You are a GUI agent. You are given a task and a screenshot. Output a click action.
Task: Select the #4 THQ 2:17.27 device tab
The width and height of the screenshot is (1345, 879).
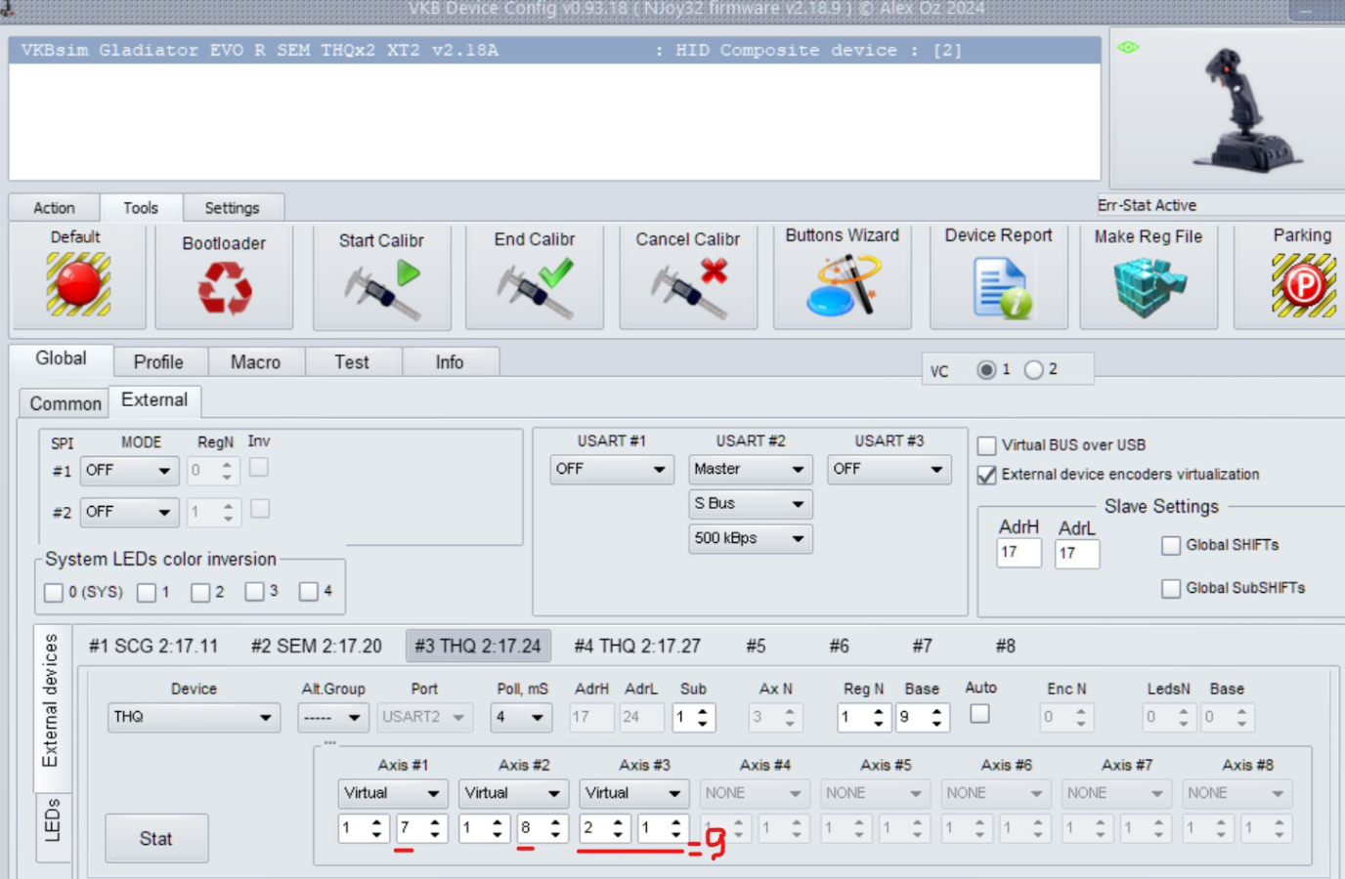tap(637, 646)
